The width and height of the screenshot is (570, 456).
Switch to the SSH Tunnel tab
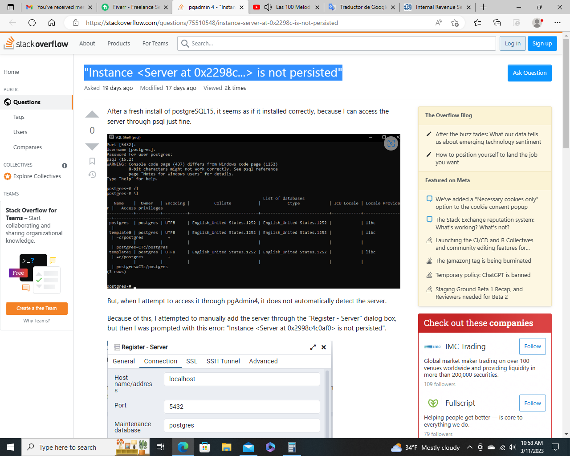pyautogui.click(x=223, y=361)
